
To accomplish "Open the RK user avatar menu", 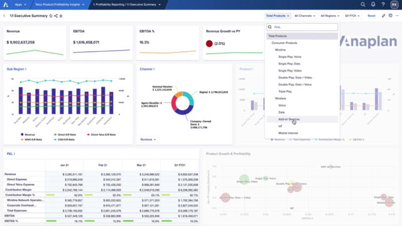I will [x=394, y=4].
